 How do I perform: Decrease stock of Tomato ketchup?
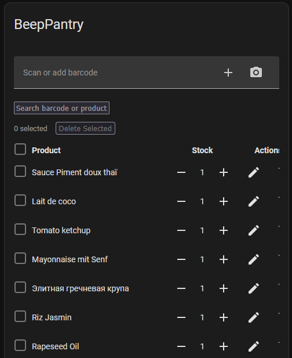181,230
